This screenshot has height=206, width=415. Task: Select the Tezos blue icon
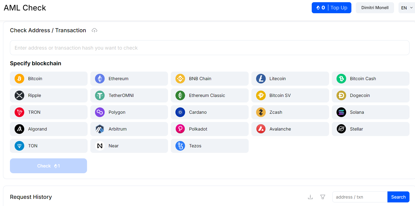180,146
